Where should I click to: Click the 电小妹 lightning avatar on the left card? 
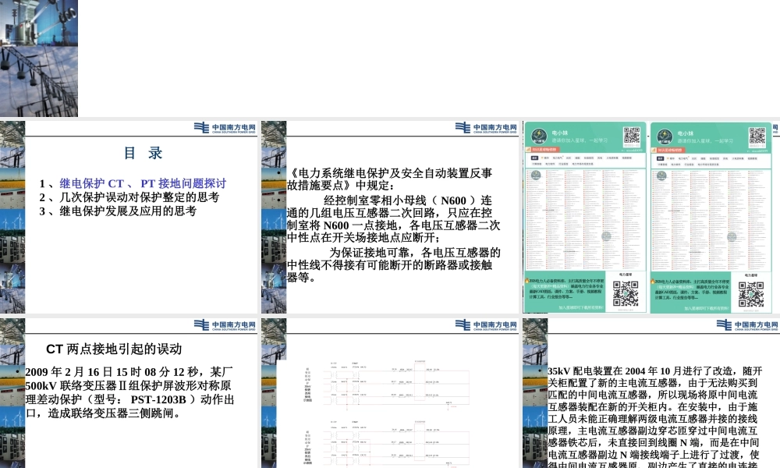(x=538, y=134)
